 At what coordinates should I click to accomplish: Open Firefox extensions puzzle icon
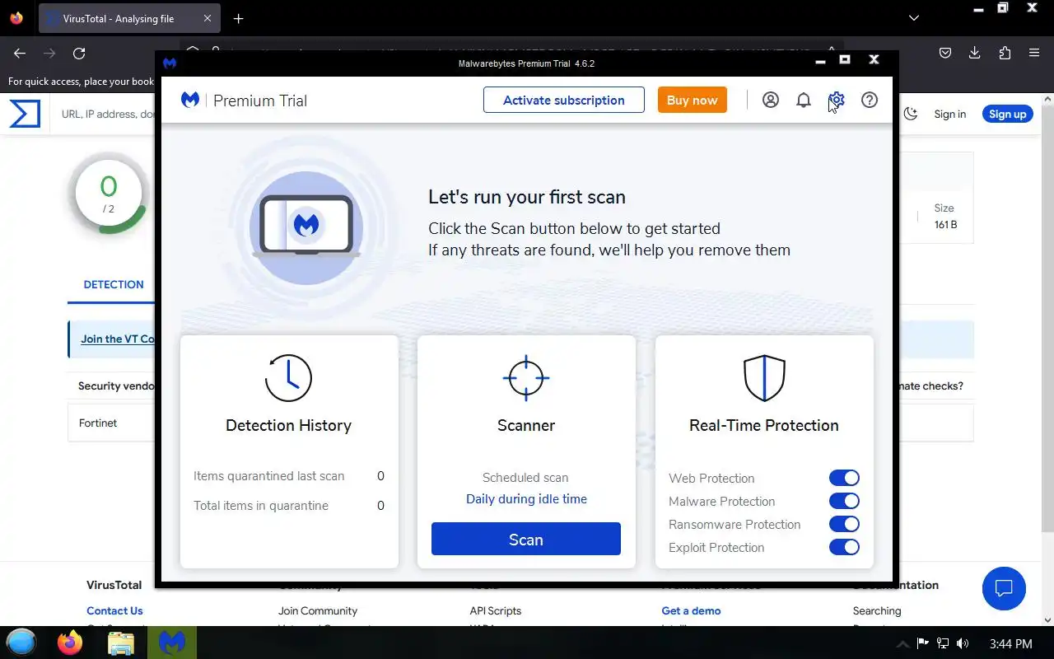1005,54
